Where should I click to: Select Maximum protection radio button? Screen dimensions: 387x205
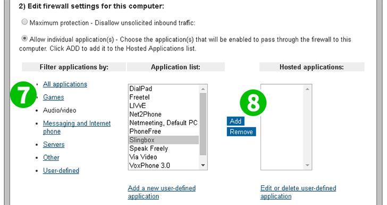[24, 22]
